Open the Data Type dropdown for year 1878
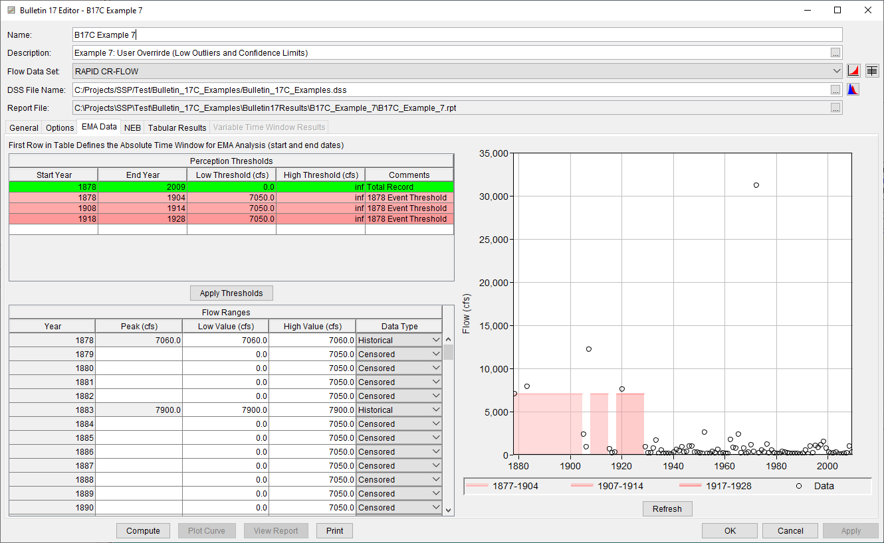 click(x=435, y=340)
